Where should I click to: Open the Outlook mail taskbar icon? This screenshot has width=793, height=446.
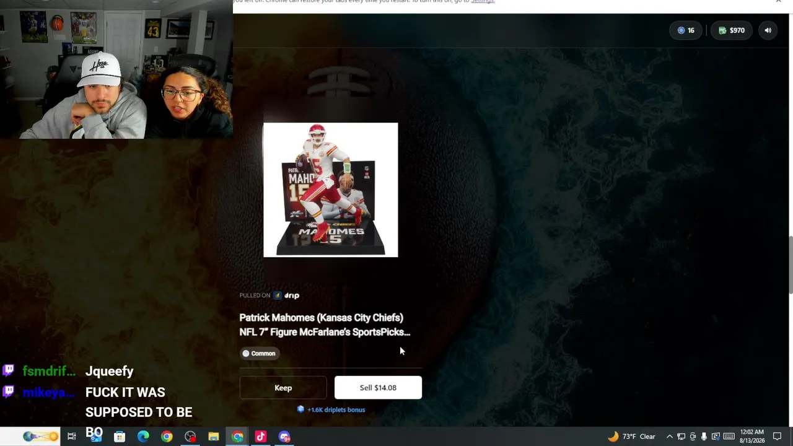96,437
